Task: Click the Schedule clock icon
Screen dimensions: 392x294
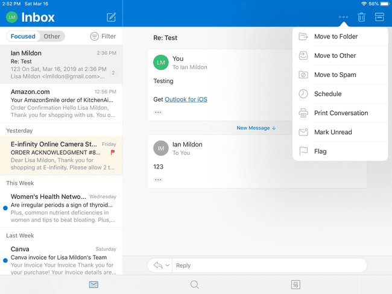Action: (x=303, y=93)
